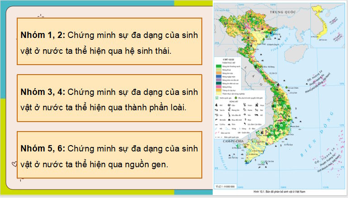Click the 'QĐ. Hoàng Sa' archipelago label
The width and height of the screenshot is (348, 198).
coord(315,76)
